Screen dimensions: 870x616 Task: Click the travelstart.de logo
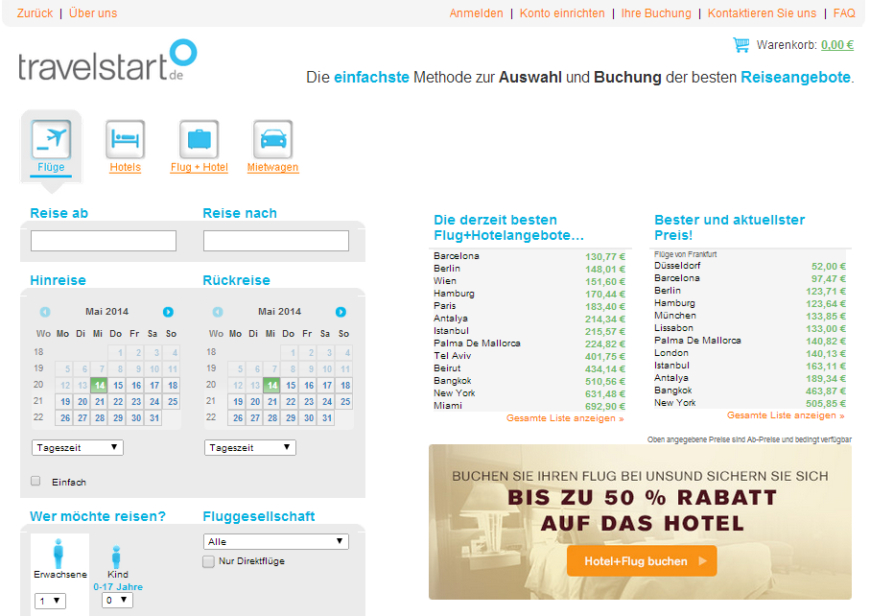pyautogui.click(x=107, y=62)
